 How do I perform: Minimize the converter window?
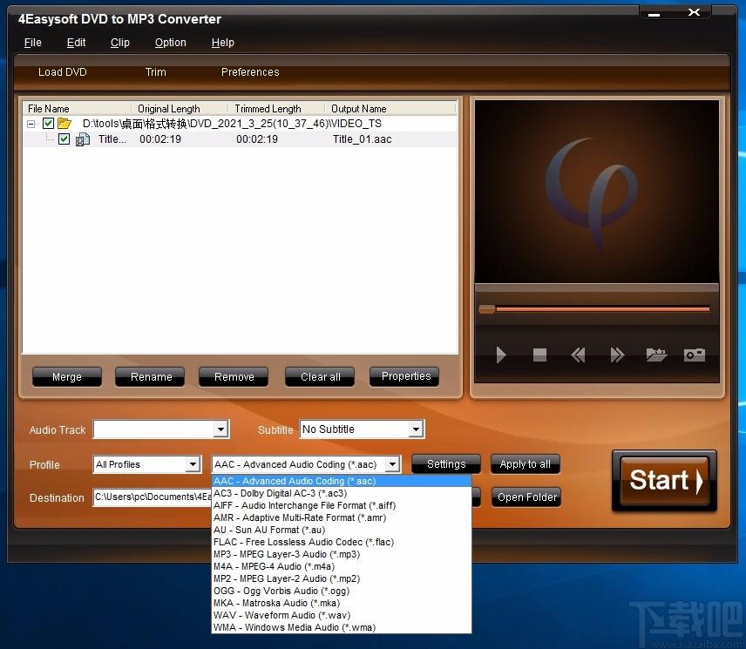point(654,14)
